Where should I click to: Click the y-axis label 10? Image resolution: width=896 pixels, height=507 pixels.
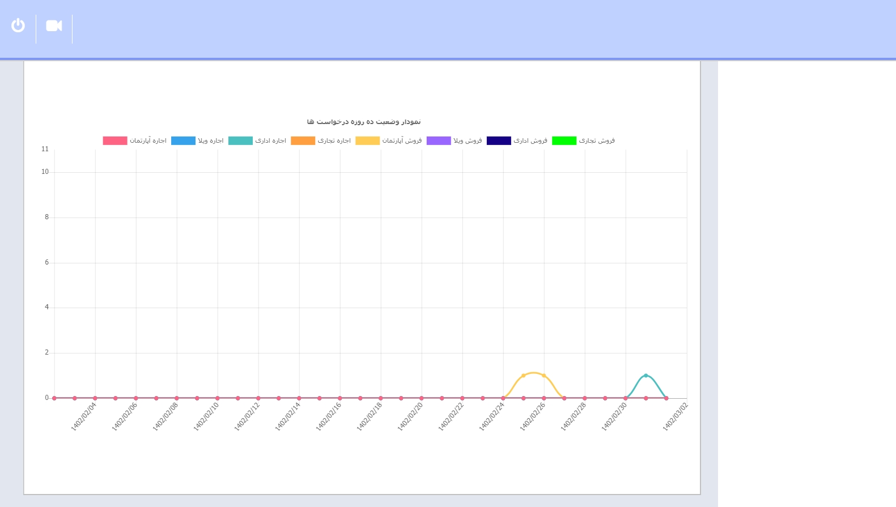tap(45, 172)
